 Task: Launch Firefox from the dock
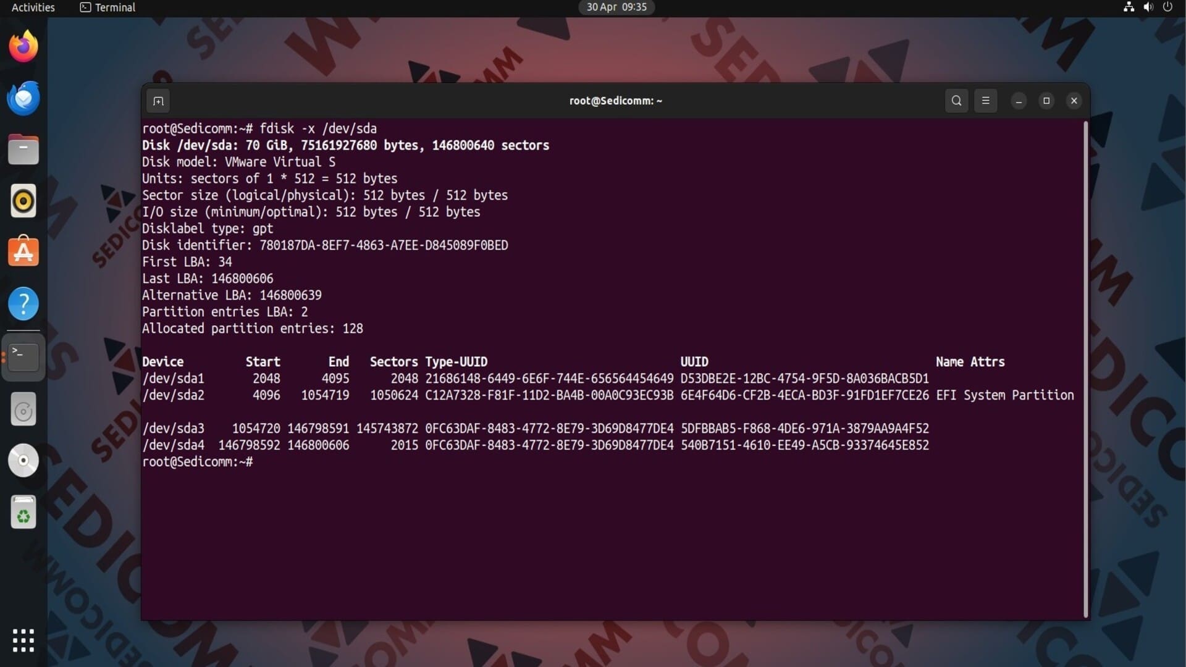(x=23, y=47)
